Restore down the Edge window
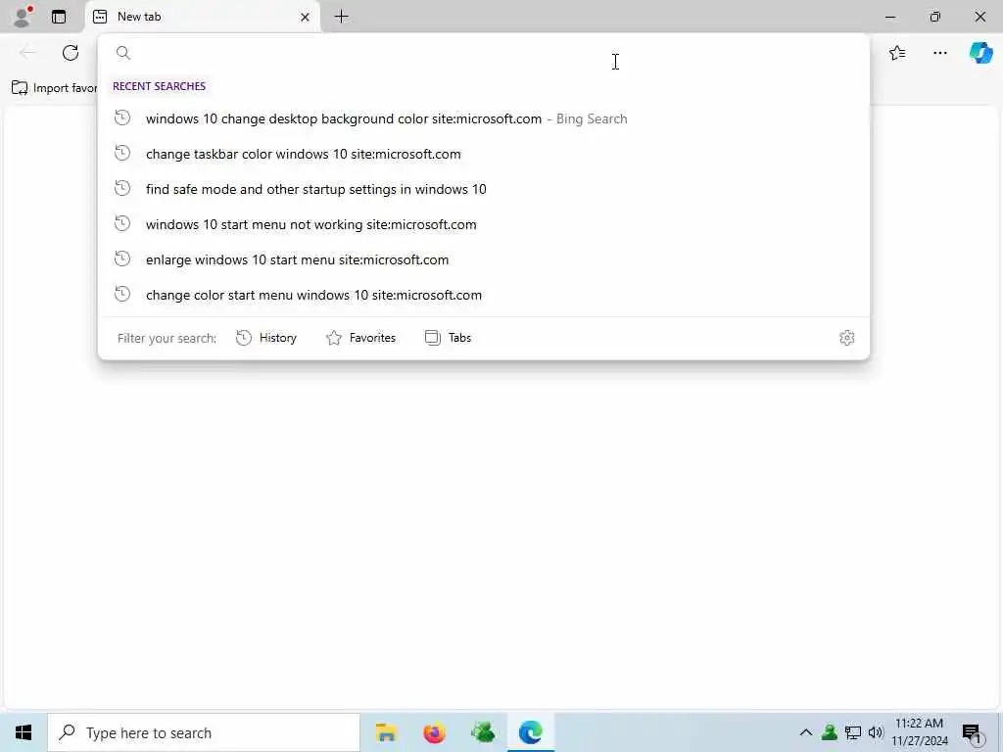Screen dimensions: 1003x752 (x=935, y=17)
